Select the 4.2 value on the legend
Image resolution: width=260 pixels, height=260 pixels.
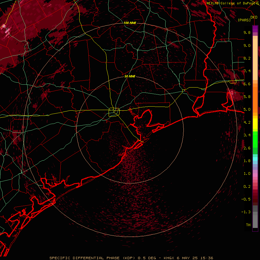pos(247,122)
